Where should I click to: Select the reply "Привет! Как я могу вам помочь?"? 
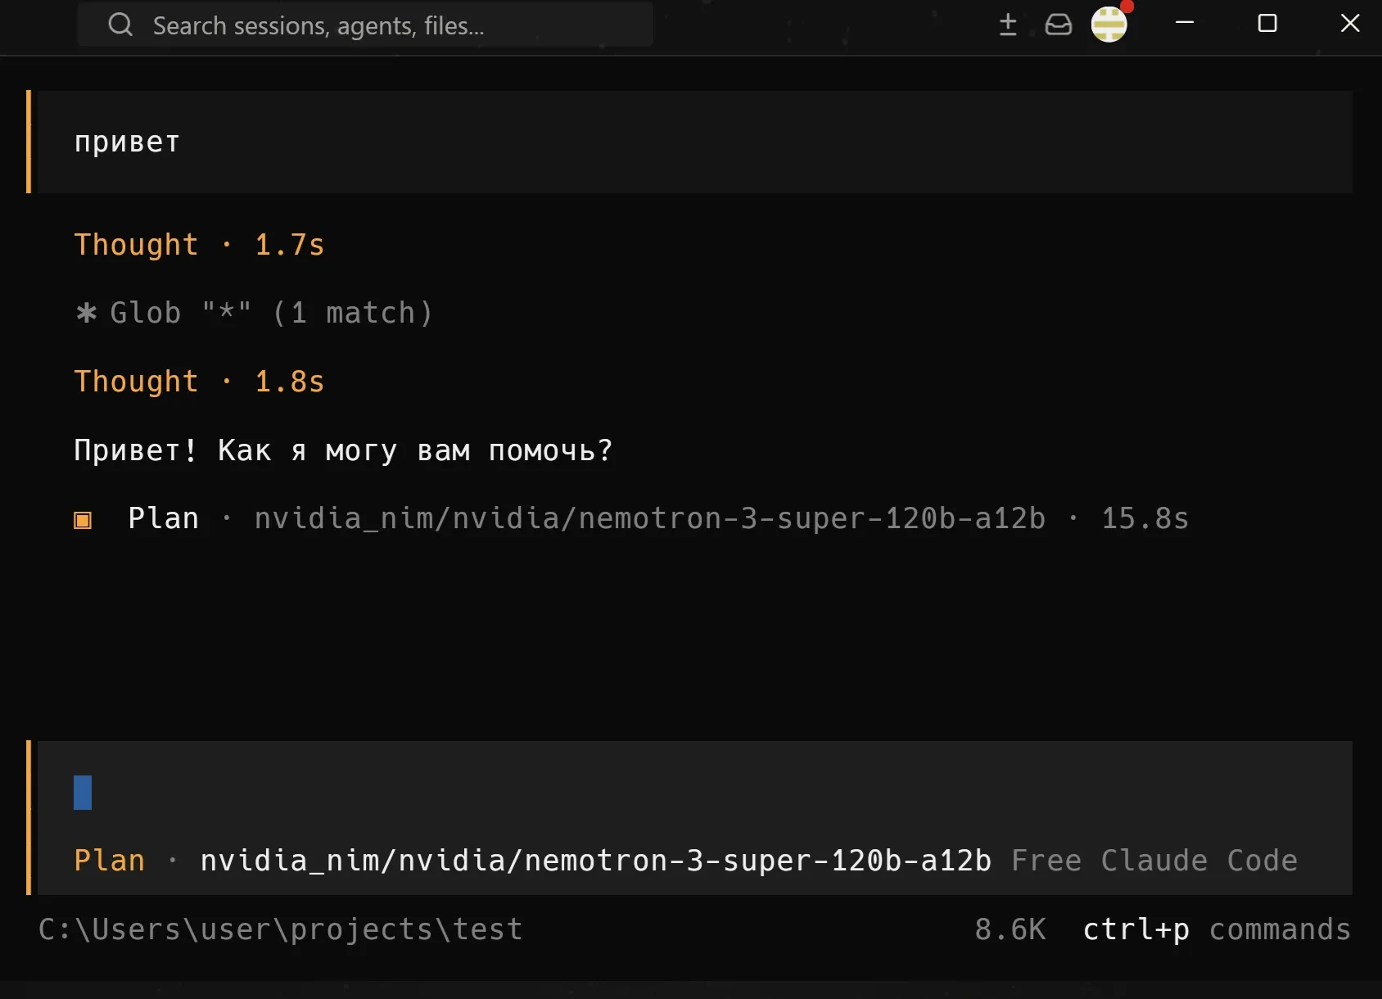343,450
